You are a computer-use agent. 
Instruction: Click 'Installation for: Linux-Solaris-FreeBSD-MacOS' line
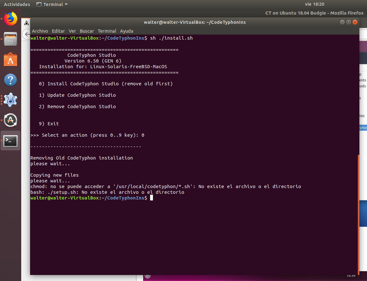pos(103,67)
